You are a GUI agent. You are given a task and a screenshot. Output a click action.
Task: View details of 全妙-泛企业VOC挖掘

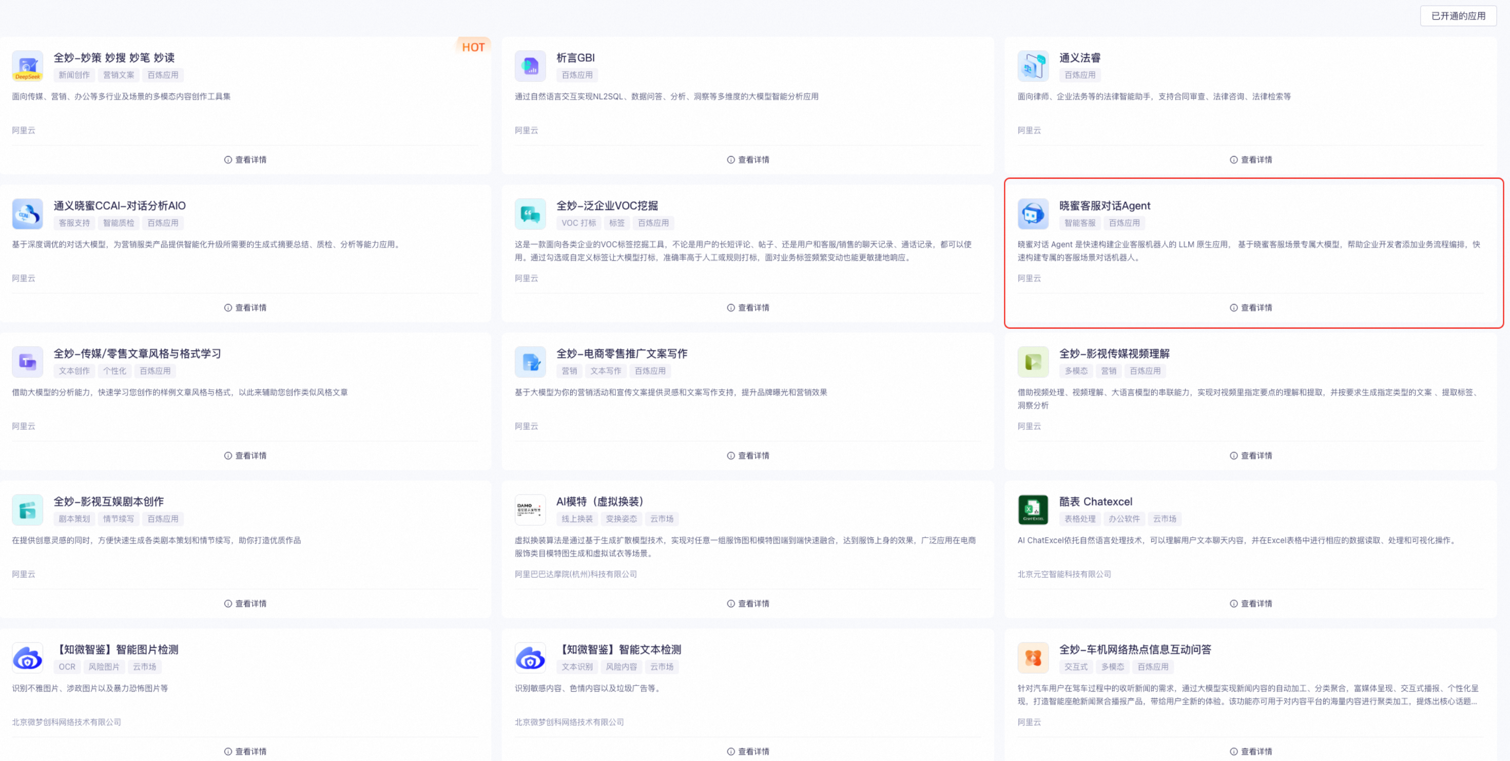point(748,308)
